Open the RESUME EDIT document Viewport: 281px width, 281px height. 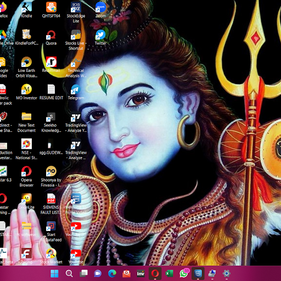click(51, 92)
